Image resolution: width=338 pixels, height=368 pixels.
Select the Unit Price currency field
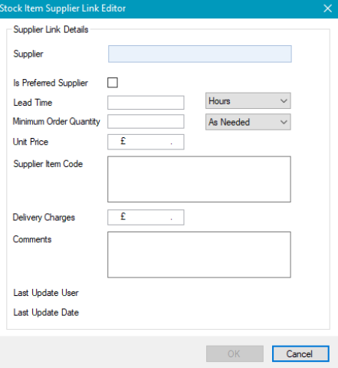[146, 142]
